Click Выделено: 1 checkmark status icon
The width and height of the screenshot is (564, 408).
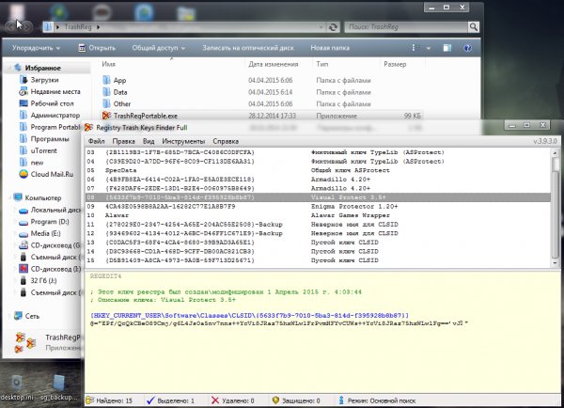(x=150, y=400)
